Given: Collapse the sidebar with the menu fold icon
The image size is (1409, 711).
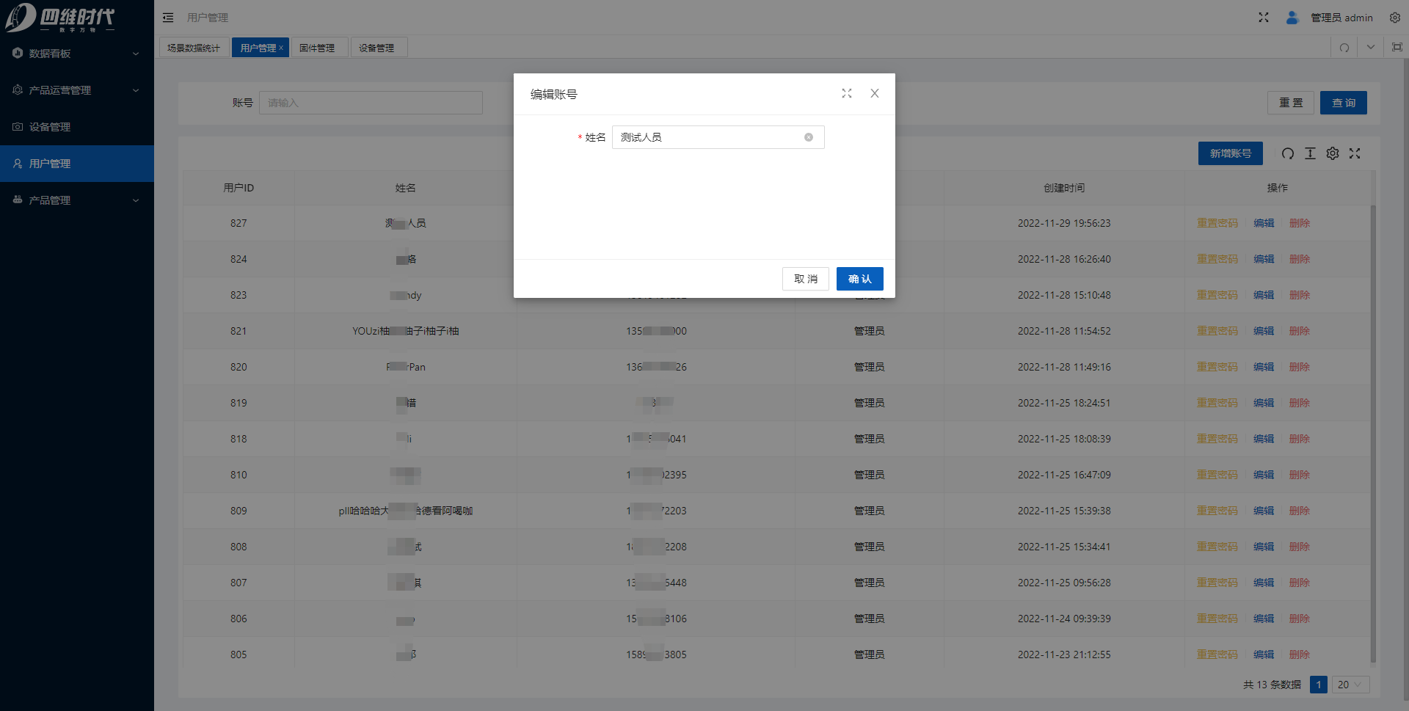Looking at the screenshot, I should coord(168,18).
